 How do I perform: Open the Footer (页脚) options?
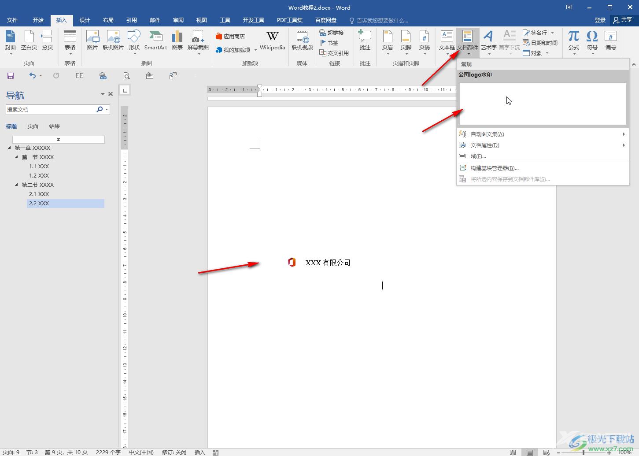point(406,42)
